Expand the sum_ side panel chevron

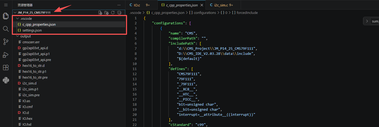pyautogui.click(x=367, y=21)
